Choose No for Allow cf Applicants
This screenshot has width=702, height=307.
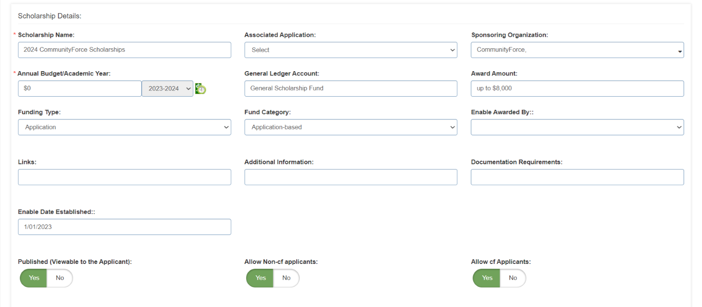pos(512,278)
